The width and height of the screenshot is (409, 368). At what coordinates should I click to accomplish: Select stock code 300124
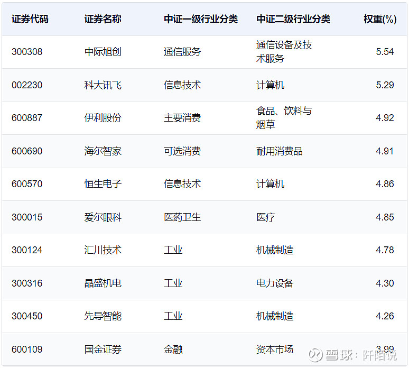point(27,250)
